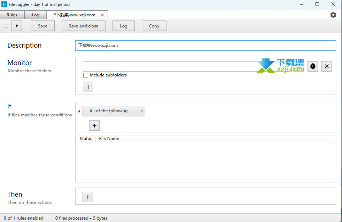Sort by the Status column header
Screen dimensions: 342x222
(86, 139)
